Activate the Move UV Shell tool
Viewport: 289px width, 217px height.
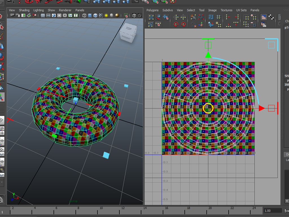165,17
